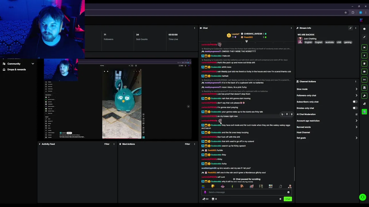
Task: Click the 71 Followers stat
Action: coord(109,37)
